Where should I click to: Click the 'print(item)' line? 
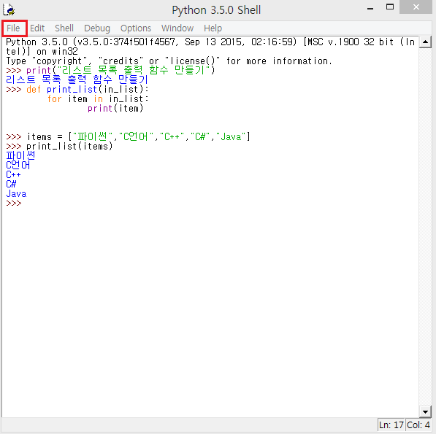115,108
